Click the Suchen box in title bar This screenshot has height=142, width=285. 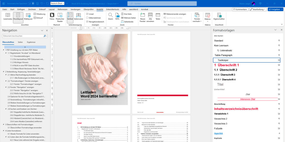[162, 4]
